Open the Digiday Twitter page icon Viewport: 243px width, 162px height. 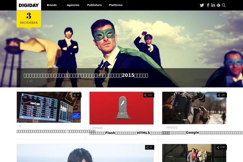[x=202, y=5]
